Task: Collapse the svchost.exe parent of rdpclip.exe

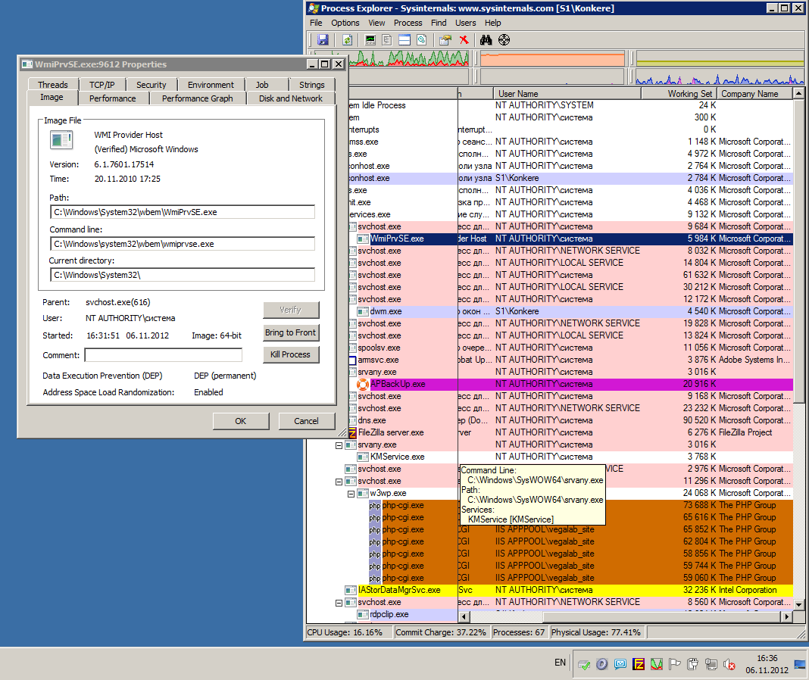Action: click(339, 603)
